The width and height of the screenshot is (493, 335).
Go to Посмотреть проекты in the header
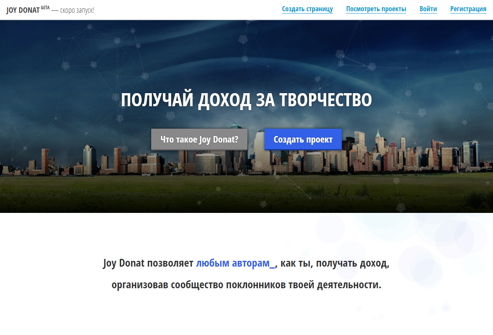[376, 9]
